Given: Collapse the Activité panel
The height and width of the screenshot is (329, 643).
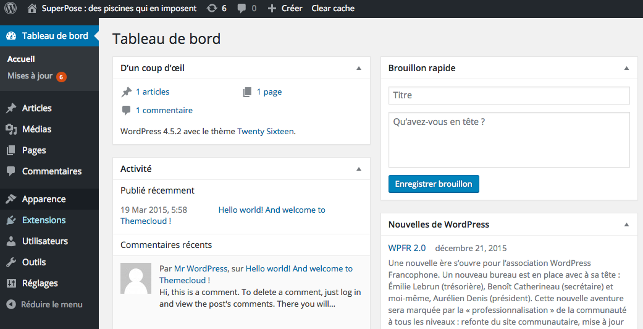Looking at the screenshot, I should pyautogui.click(x=359, y=169).
